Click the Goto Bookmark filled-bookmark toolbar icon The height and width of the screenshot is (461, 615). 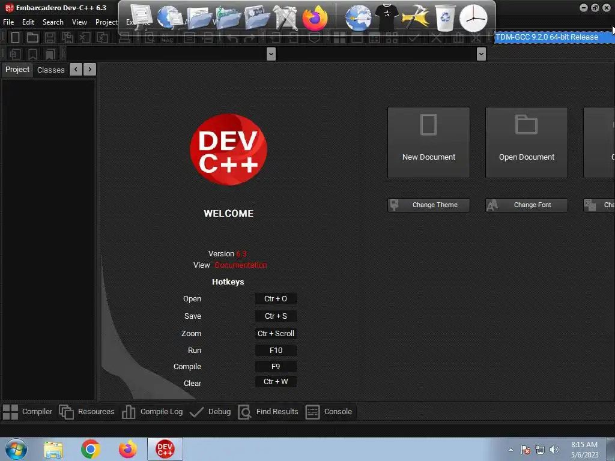tap(50, 53)
